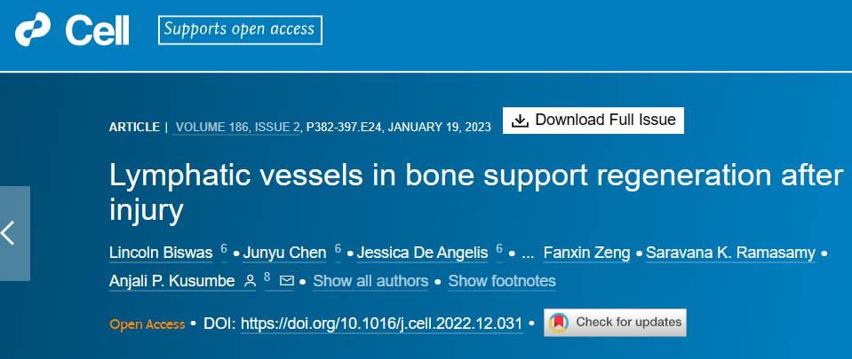Select author Saravana K. Ramasamy

(730, 254)
